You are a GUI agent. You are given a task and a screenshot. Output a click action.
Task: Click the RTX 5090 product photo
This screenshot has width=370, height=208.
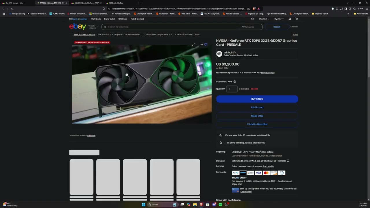coord(142,84)
